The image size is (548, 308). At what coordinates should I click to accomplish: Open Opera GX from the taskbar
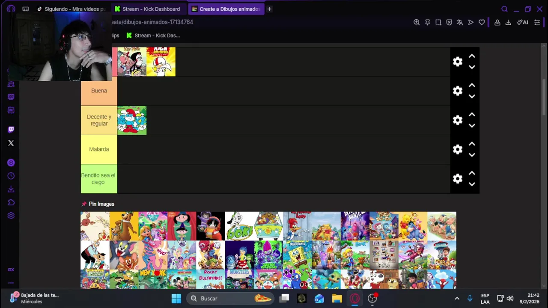pyautogui.click(x=354, y=299)
